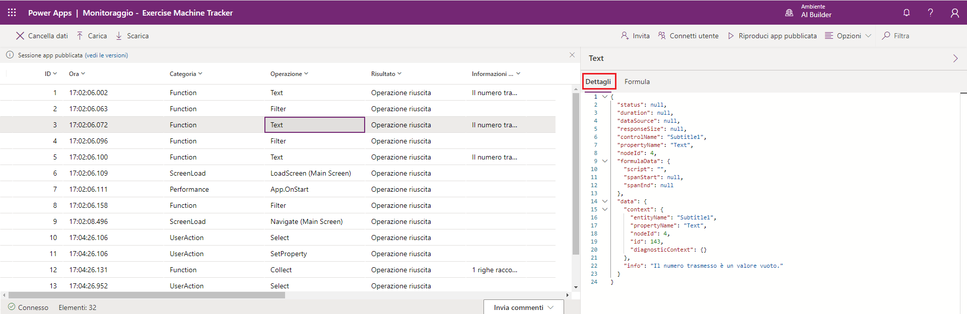The image size is (967, 314).
Task: Select row 1 Text operation cell
Action: (x=315, y=93)
